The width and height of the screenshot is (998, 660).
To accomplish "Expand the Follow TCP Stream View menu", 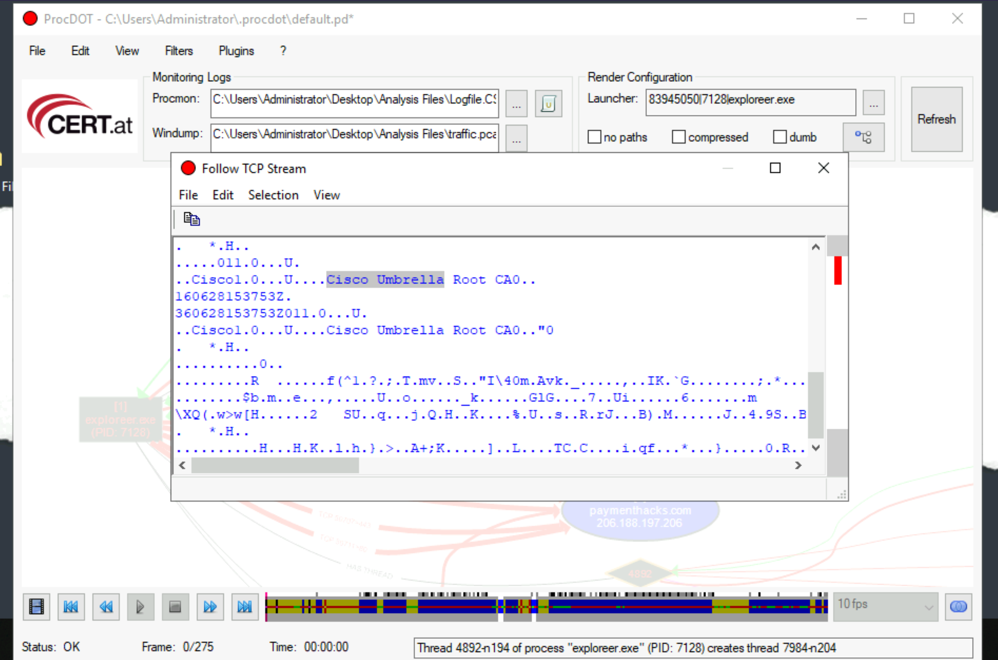I will point(327,194).
